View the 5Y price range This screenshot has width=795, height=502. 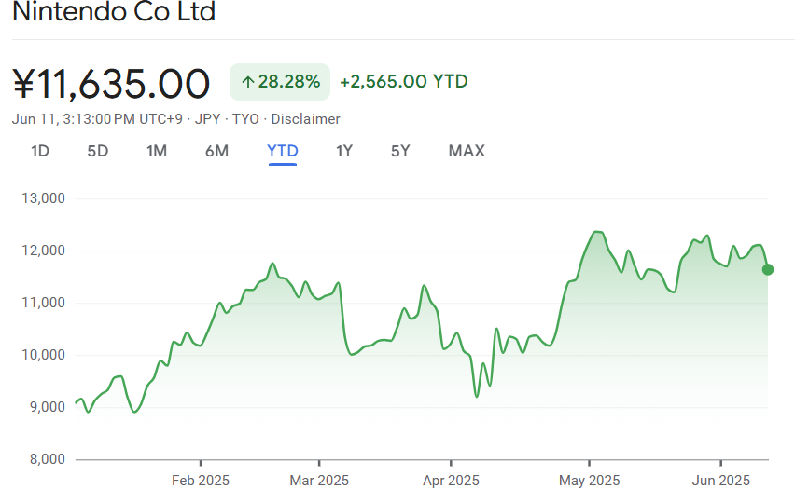click(400, 151)
